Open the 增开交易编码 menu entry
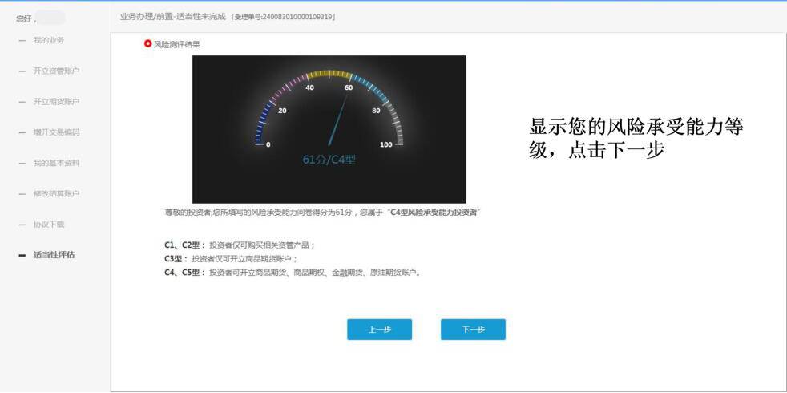 pos(56,132)
